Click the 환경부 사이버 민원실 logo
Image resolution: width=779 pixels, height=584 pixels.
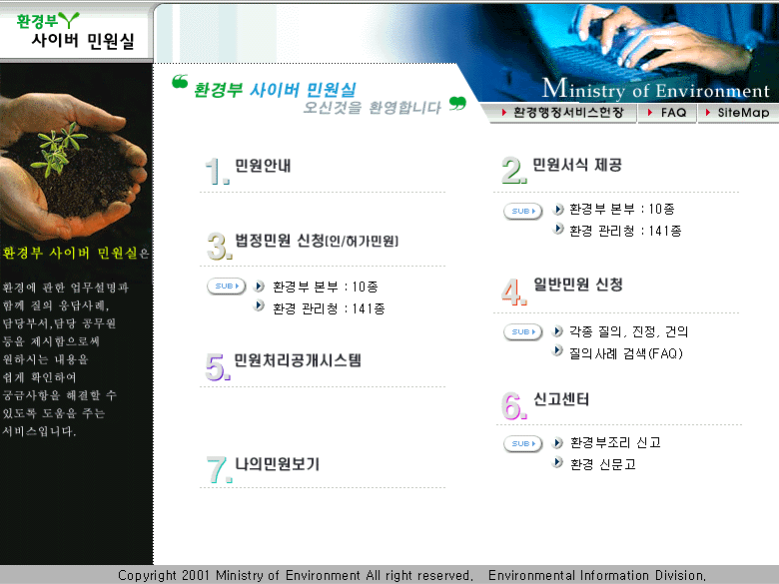(75, 32)
